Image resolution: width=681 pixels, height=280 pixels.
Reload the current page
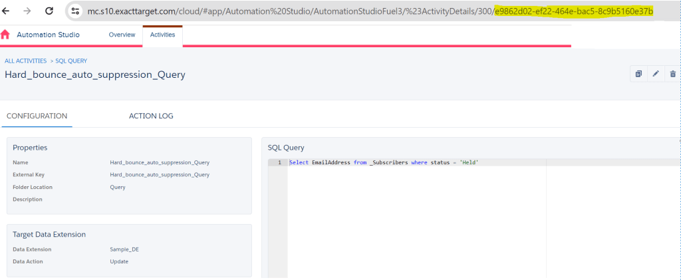click(x=49, y=11)
